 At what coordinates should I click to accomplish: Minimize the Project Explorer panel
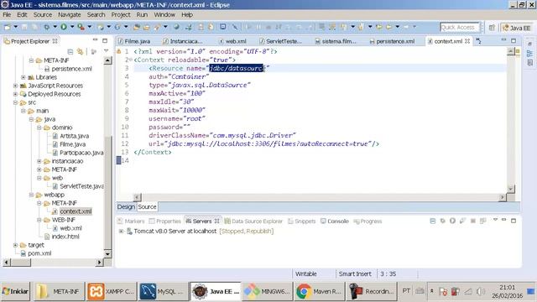click(95, 40)
